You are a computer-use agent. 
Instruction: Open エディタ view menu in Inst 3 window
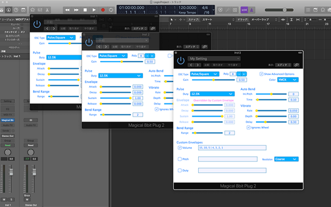point(283,65)
